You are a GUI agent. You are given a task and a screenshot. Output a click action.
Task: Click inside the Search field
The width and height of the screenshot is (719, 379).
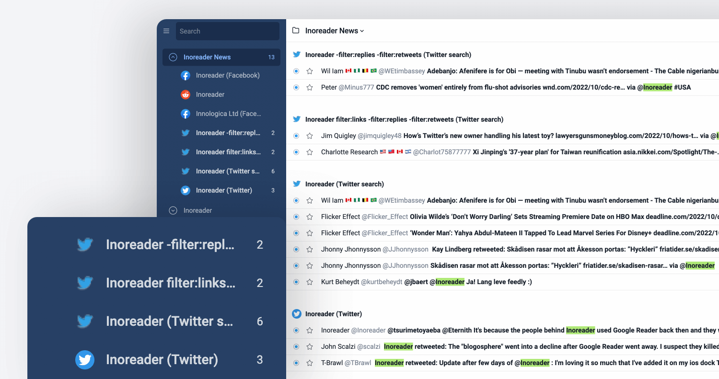[x=227, y=31]
